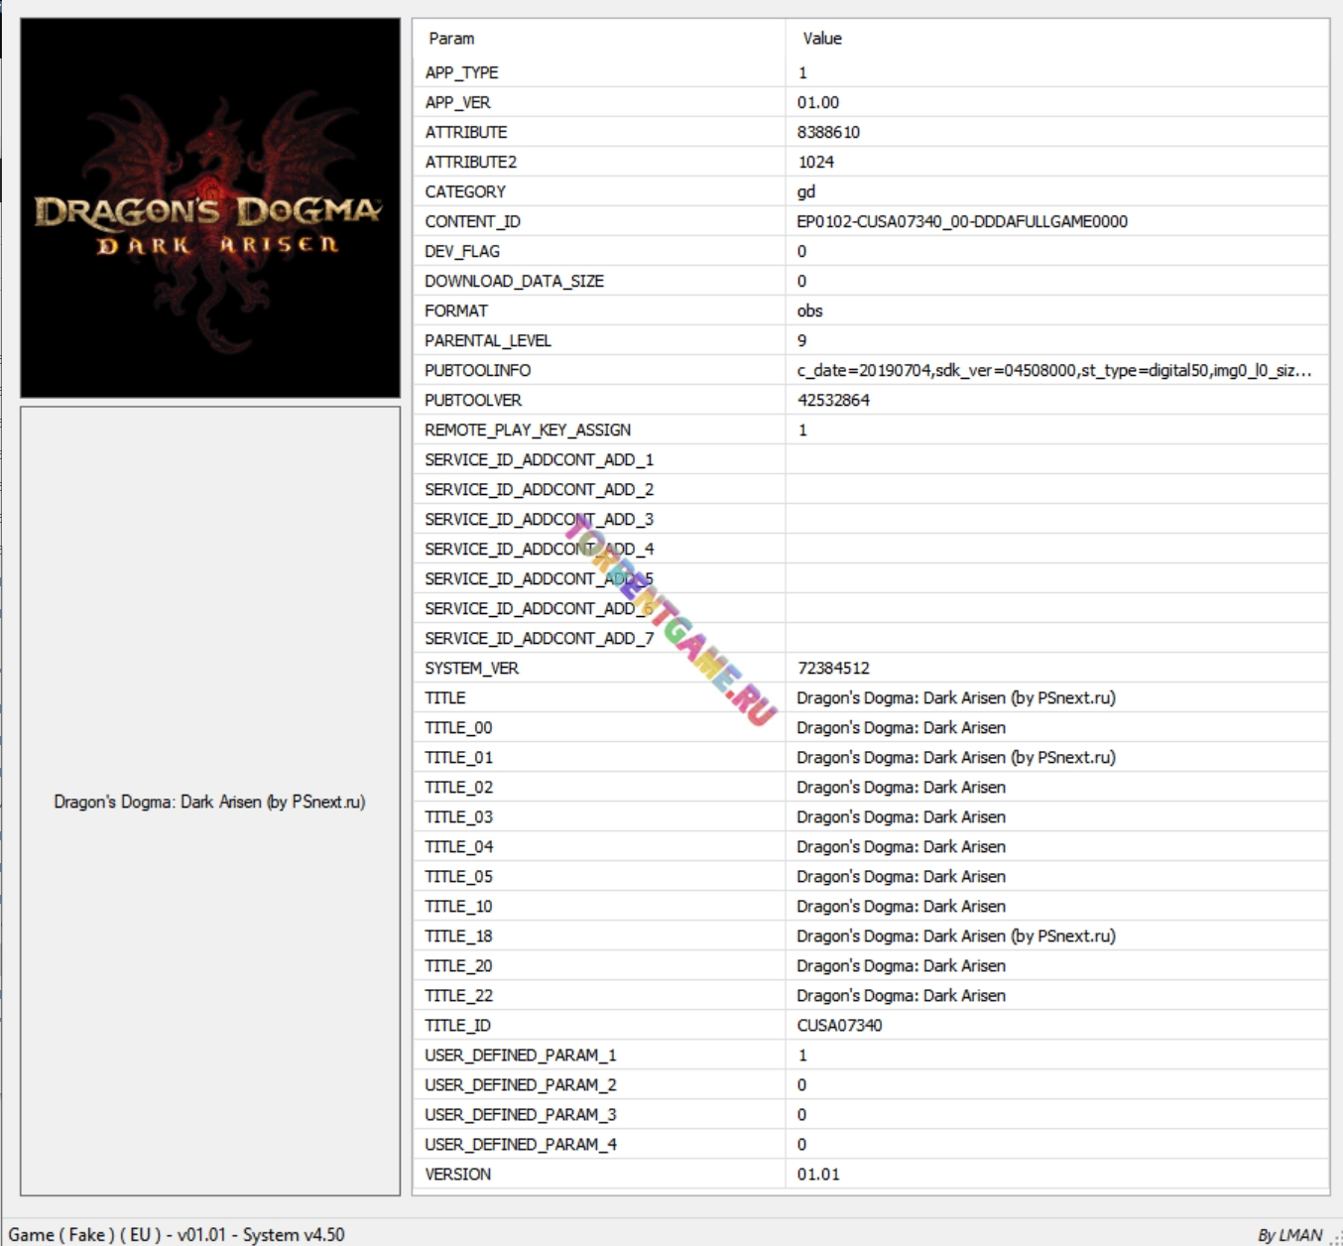Click the Dragon's Dogma cover thumbnail
Image resolution: width=1343 pixels, height=1246 pixels.
[x=210, y=208]
